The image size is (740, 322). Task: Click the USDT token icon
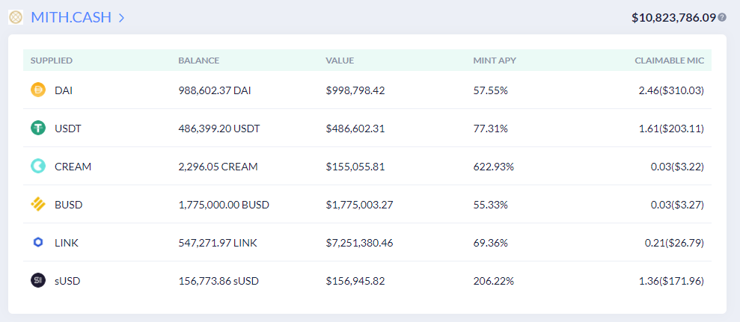[37, 128]
